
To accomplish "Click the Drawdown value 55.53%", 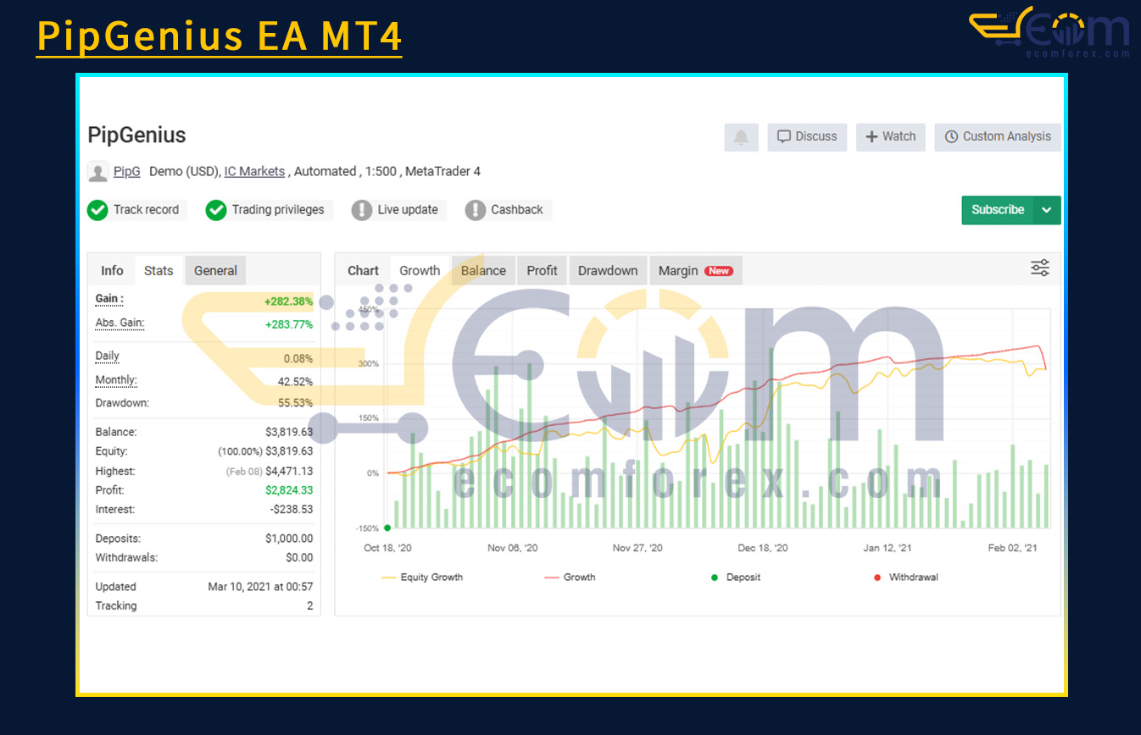I will coord(295,403).
